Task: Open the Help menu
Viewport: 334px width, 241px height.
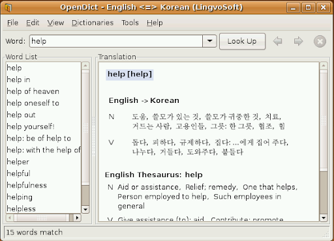Action: coord(155,23)
